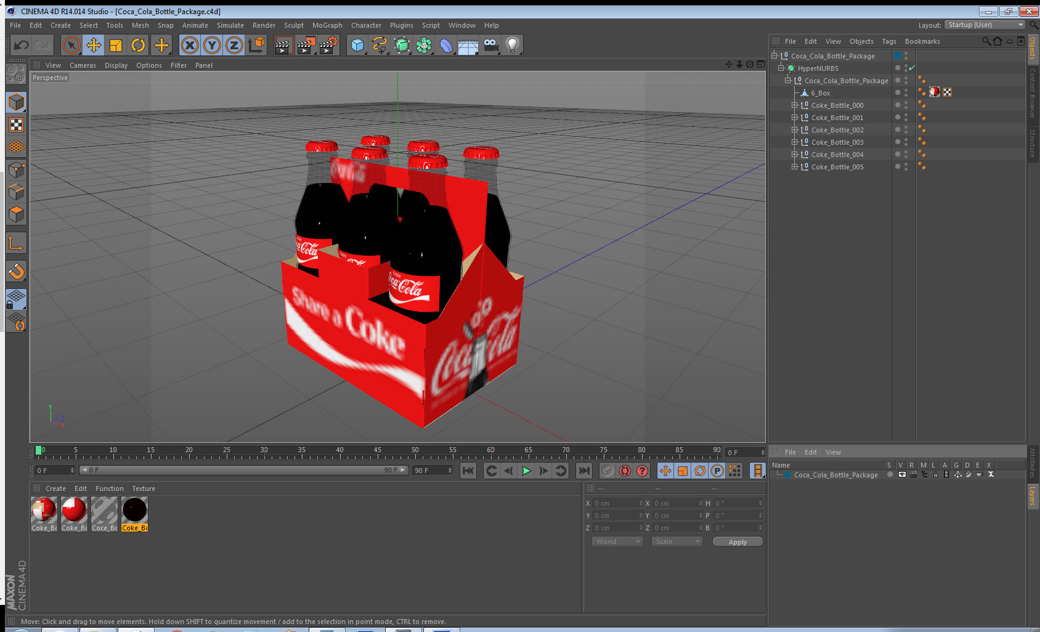Image resolution: width=1040 pixels, height=632 pixels.
Task: Expand Coke_Bottle_000 in object tree
Action: (x=795, y=105)
